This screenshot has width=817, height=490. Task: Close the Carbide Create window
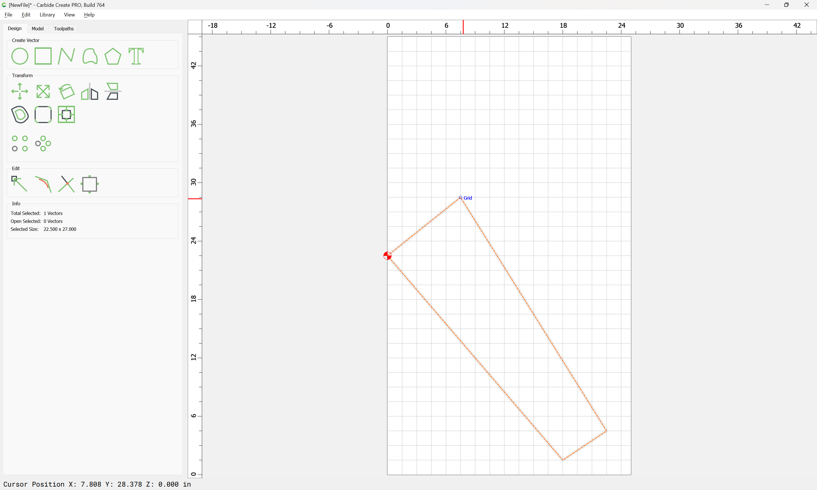coord(807,5)
